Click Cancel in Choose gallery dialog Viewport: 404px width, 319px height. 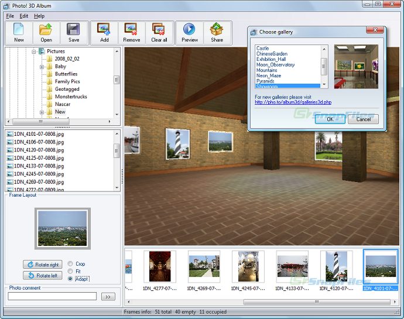coord(363,119)
